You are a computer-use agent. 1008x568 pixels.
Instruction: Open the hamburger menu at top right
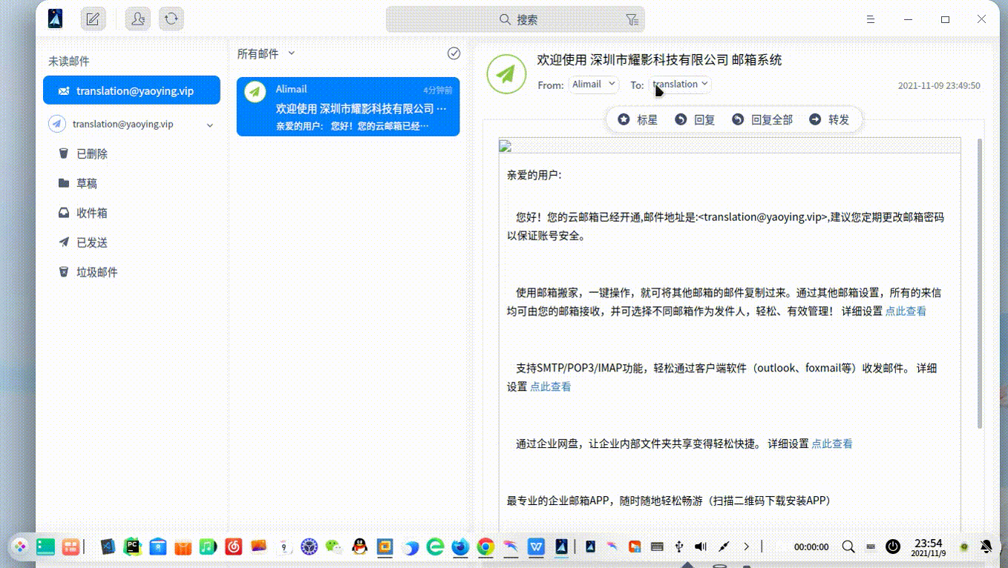tap(870, 19)
